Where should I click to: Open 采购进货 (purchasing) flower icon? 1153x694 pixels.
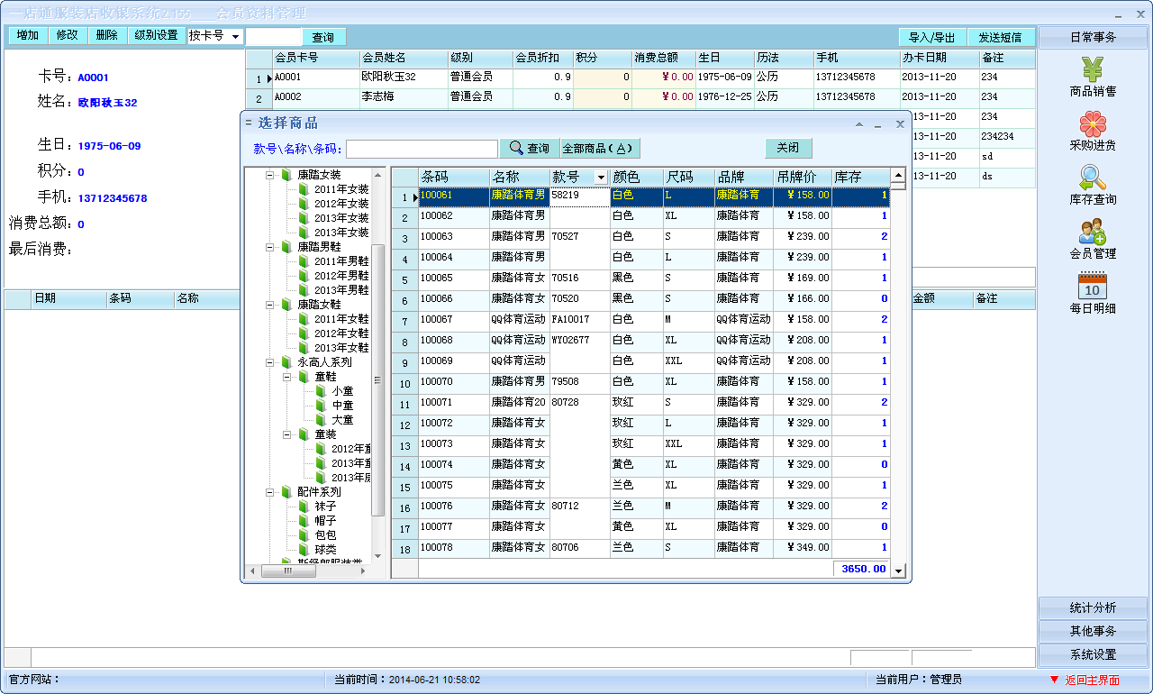click(1093, 123)
